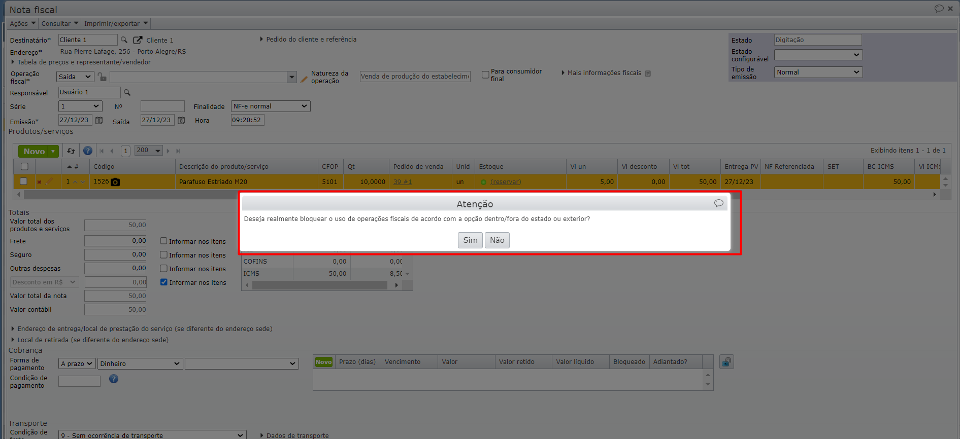The image size is (960, 439).
Task: Open the Imprimir/exportar menu
Action: coord(116,23)
